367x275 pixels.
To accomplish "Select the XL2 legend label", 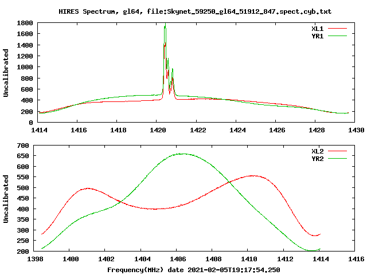I will tap(317, 151).
